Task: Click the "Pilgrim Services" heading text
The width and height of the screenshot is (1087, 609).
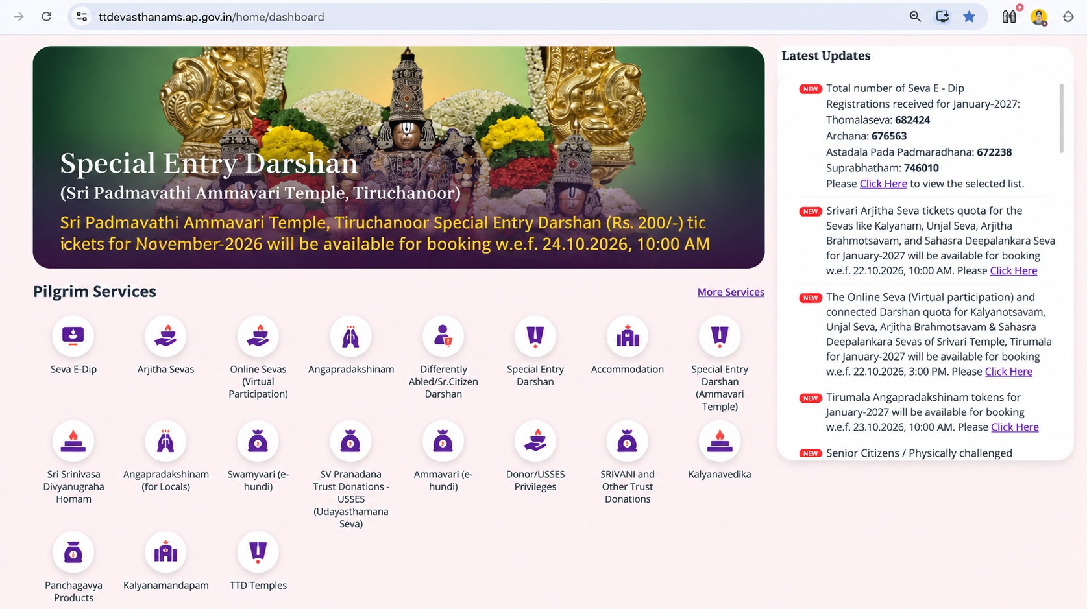Action: point(95,292)
